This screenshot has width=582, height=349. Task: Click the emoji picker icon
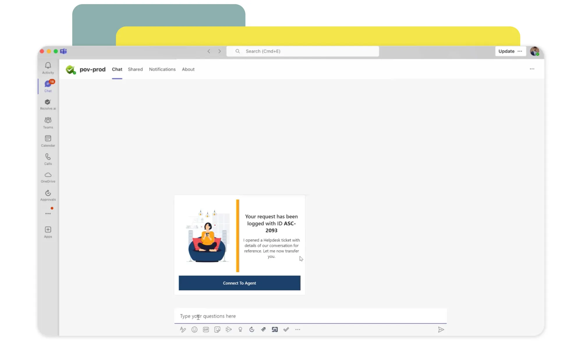click(194, 330)
